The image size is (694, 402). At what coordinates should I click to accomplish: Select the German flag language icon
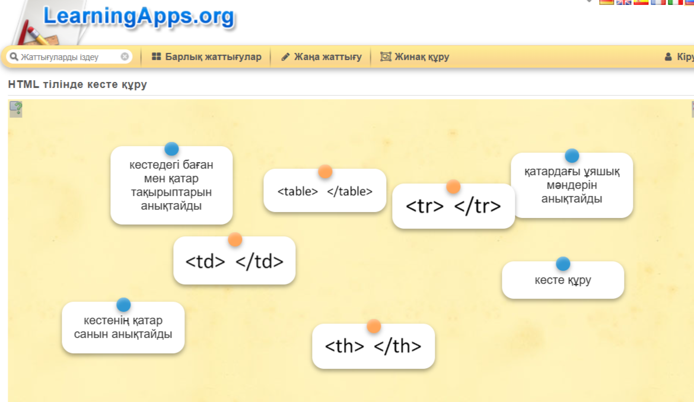(606, 2)
